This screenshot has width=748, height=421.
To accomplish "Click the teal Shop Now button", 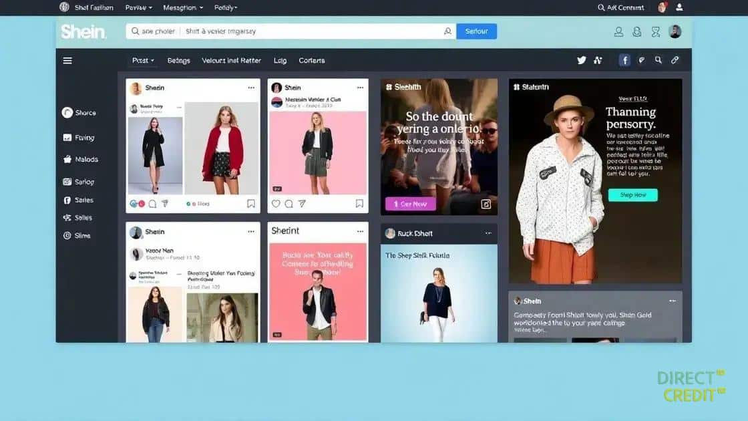I will tap(633, 194).
